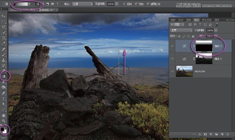Open layer filter 类型 dropdown
The height and width of the screenshot is (140, 235).
click(177, 24)
